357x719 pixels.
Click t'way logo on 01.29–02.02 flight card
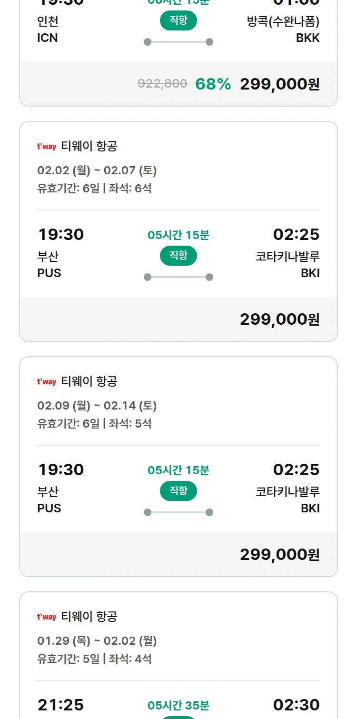coord(47,617)
